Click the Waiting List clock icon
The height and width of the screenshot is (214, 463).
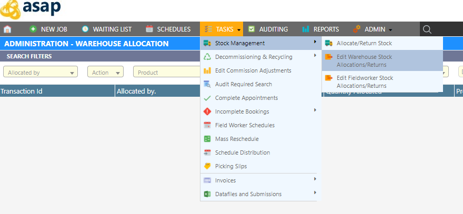tap(85, 29)
